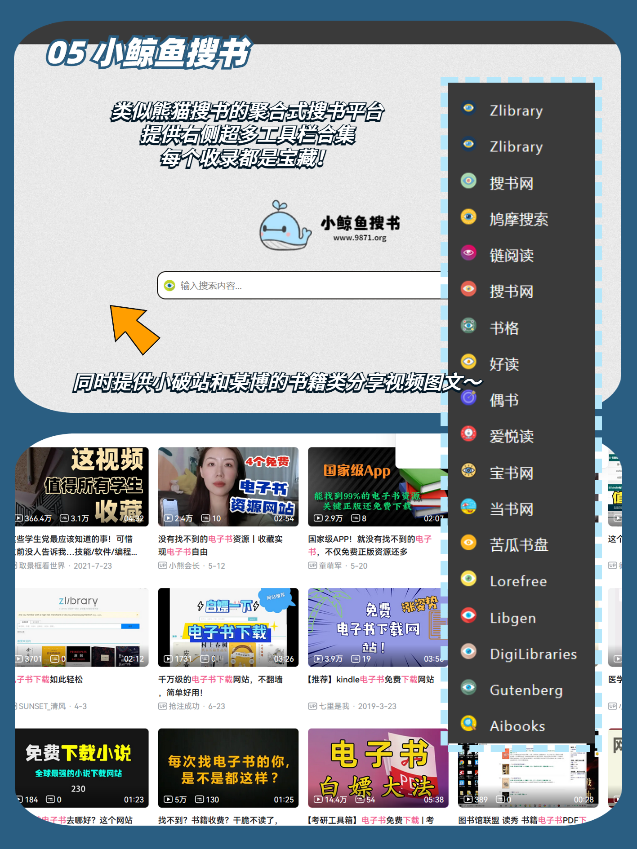Open video title 国家级APP！就没有找不到的电子书

370,545
